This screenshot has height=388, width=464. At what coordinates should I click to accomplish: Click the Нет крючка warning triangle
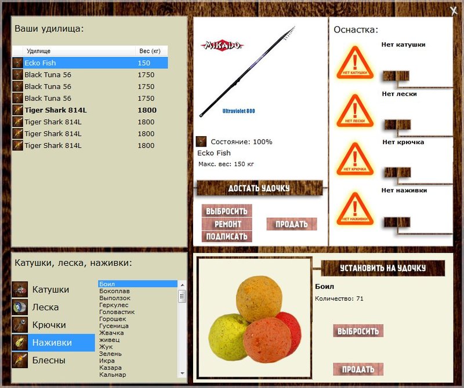pyautogui.click(x=355, y=160)
